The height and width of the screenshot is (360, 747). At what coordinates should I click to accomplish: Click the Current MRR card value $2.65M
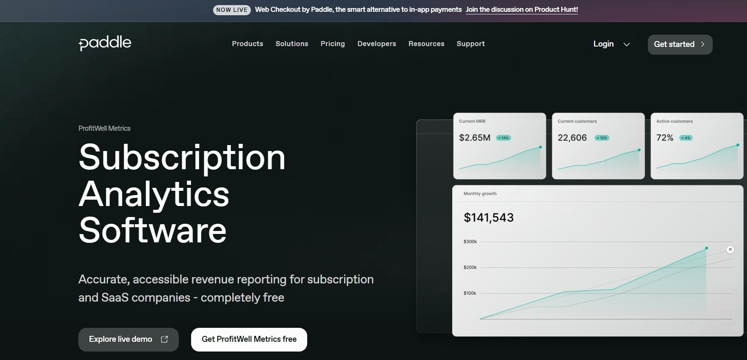(x=475, y=138)
